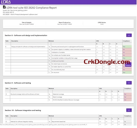Click the Methods column header in Section 9
The width and height of the screenshot is (137, 128).
point(51,89)
